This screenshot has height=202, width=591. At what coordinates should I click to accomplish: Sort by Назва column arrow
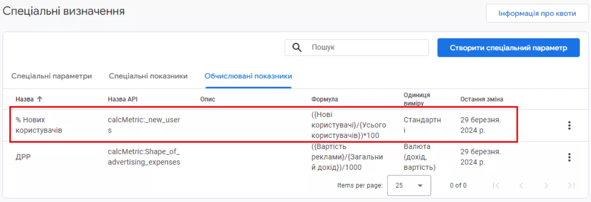click(40, 99)
